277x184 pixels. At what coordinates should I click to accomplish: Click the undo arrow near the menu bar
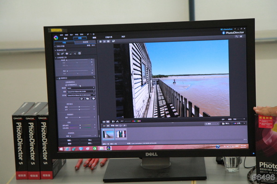pyautogui.click(x=88, y=34)
